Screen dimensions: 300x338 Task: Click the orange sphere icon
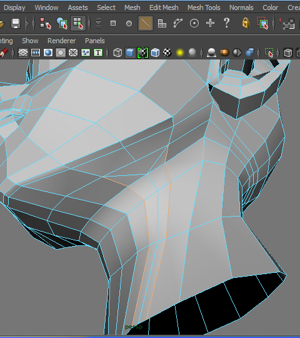tap(224, 53)
